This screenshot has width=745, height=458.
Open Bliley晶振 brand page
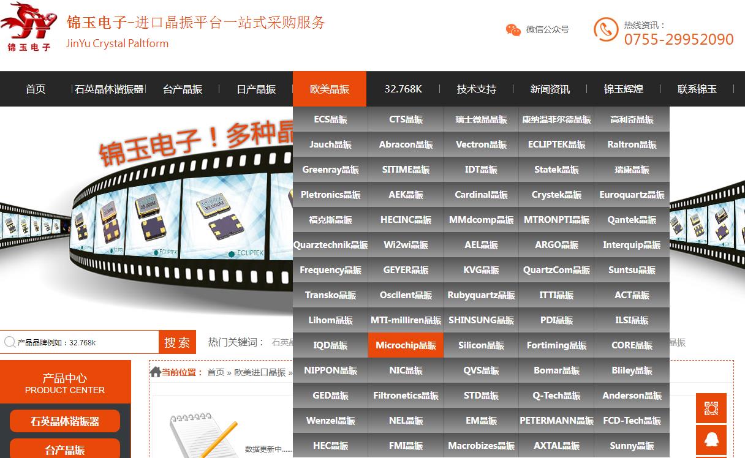coord(632,370)
